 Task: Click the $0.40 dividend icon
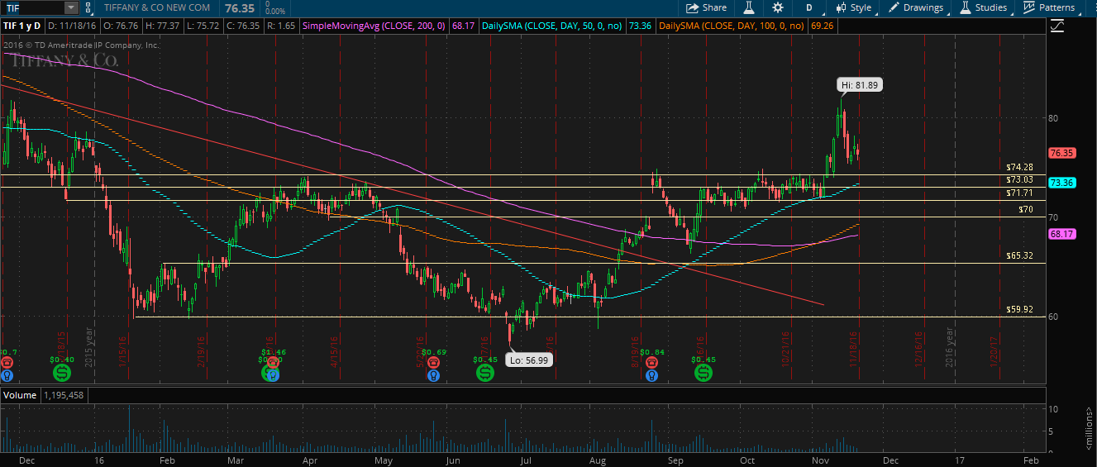point(61,372)
